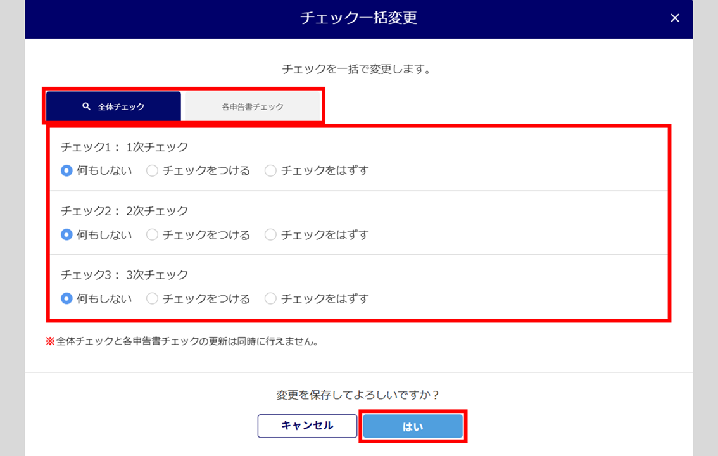The height and width of the screenshot is (456, 718).
Task: Click the チェック3: 3次チェック heading
Action: [x=125, y=275]
